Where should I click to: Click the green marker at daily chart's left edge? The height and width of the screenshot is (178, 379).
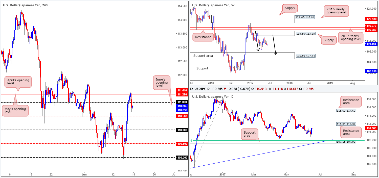point(191,141)
